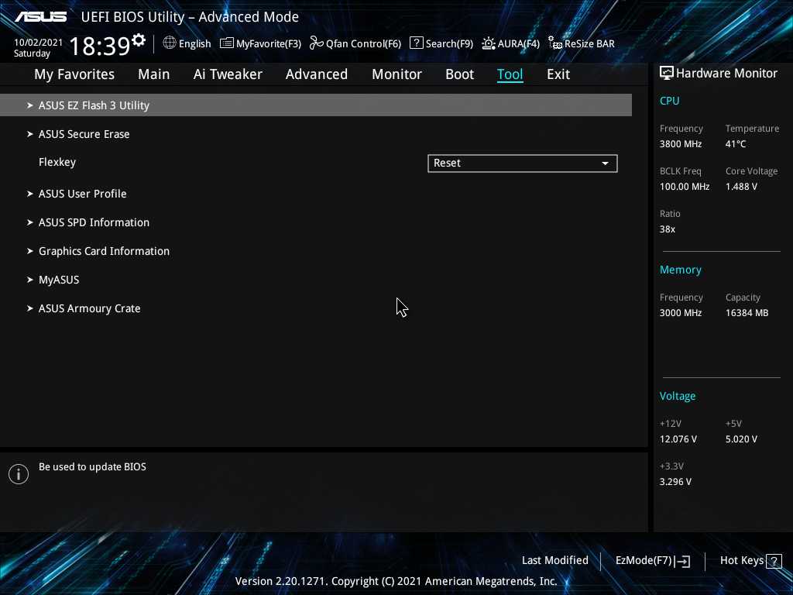The image size is (793, 595).
Task: Expand ASUS EZ Flash 3 Utility
Action: (x=94, y=105)
